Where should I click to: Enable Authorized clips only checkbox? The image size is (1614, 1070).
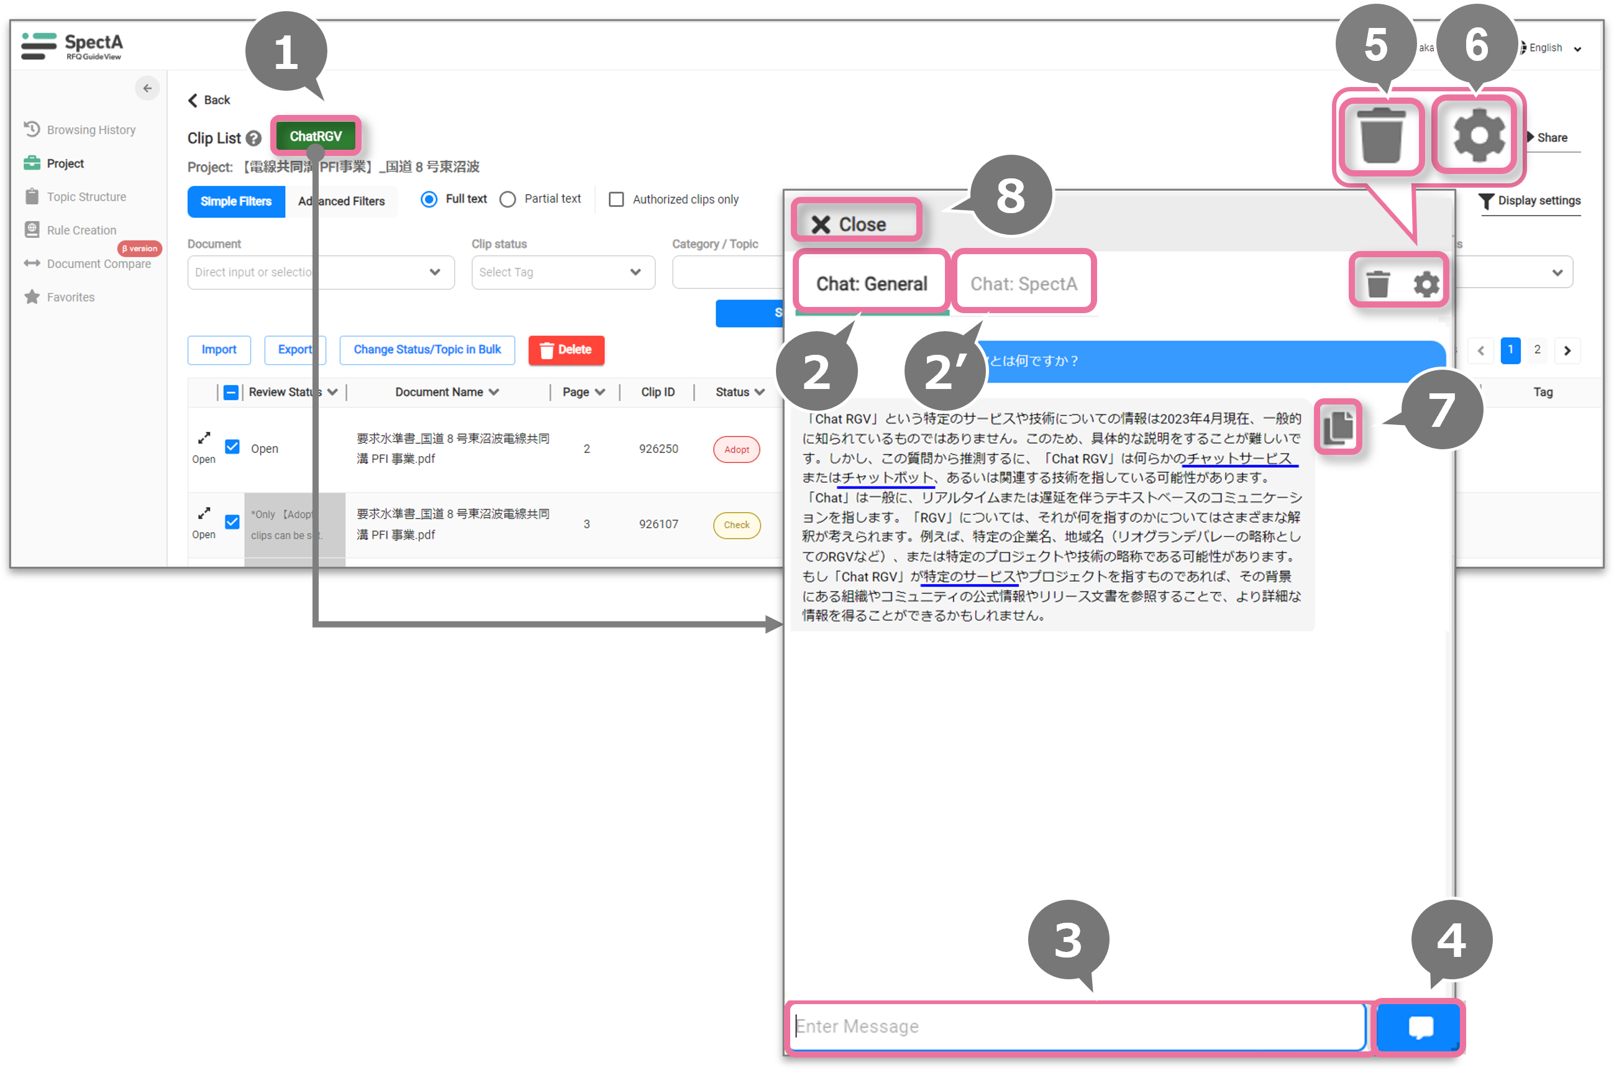(616, 199)
